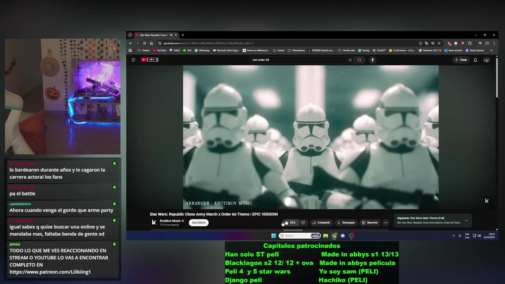The height and width of the screenshot is (284, 505).
Task: Start voice search with the microphone
Action: coord(372,60)
